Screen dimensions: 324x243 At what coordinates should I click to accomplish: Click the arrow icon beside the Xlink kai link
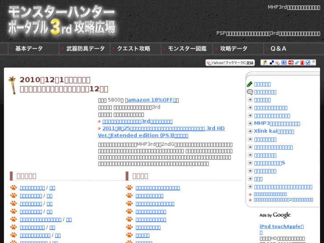pos(250,131)
